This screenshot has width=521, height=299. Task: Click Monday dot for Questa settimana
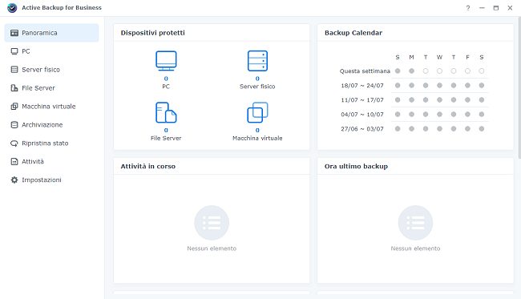coord(412,71)
